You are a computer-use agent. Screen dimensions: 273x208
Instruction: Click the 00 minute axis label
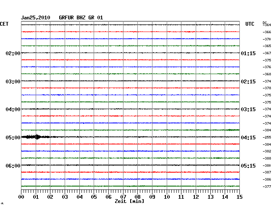(x=21, y=197)
